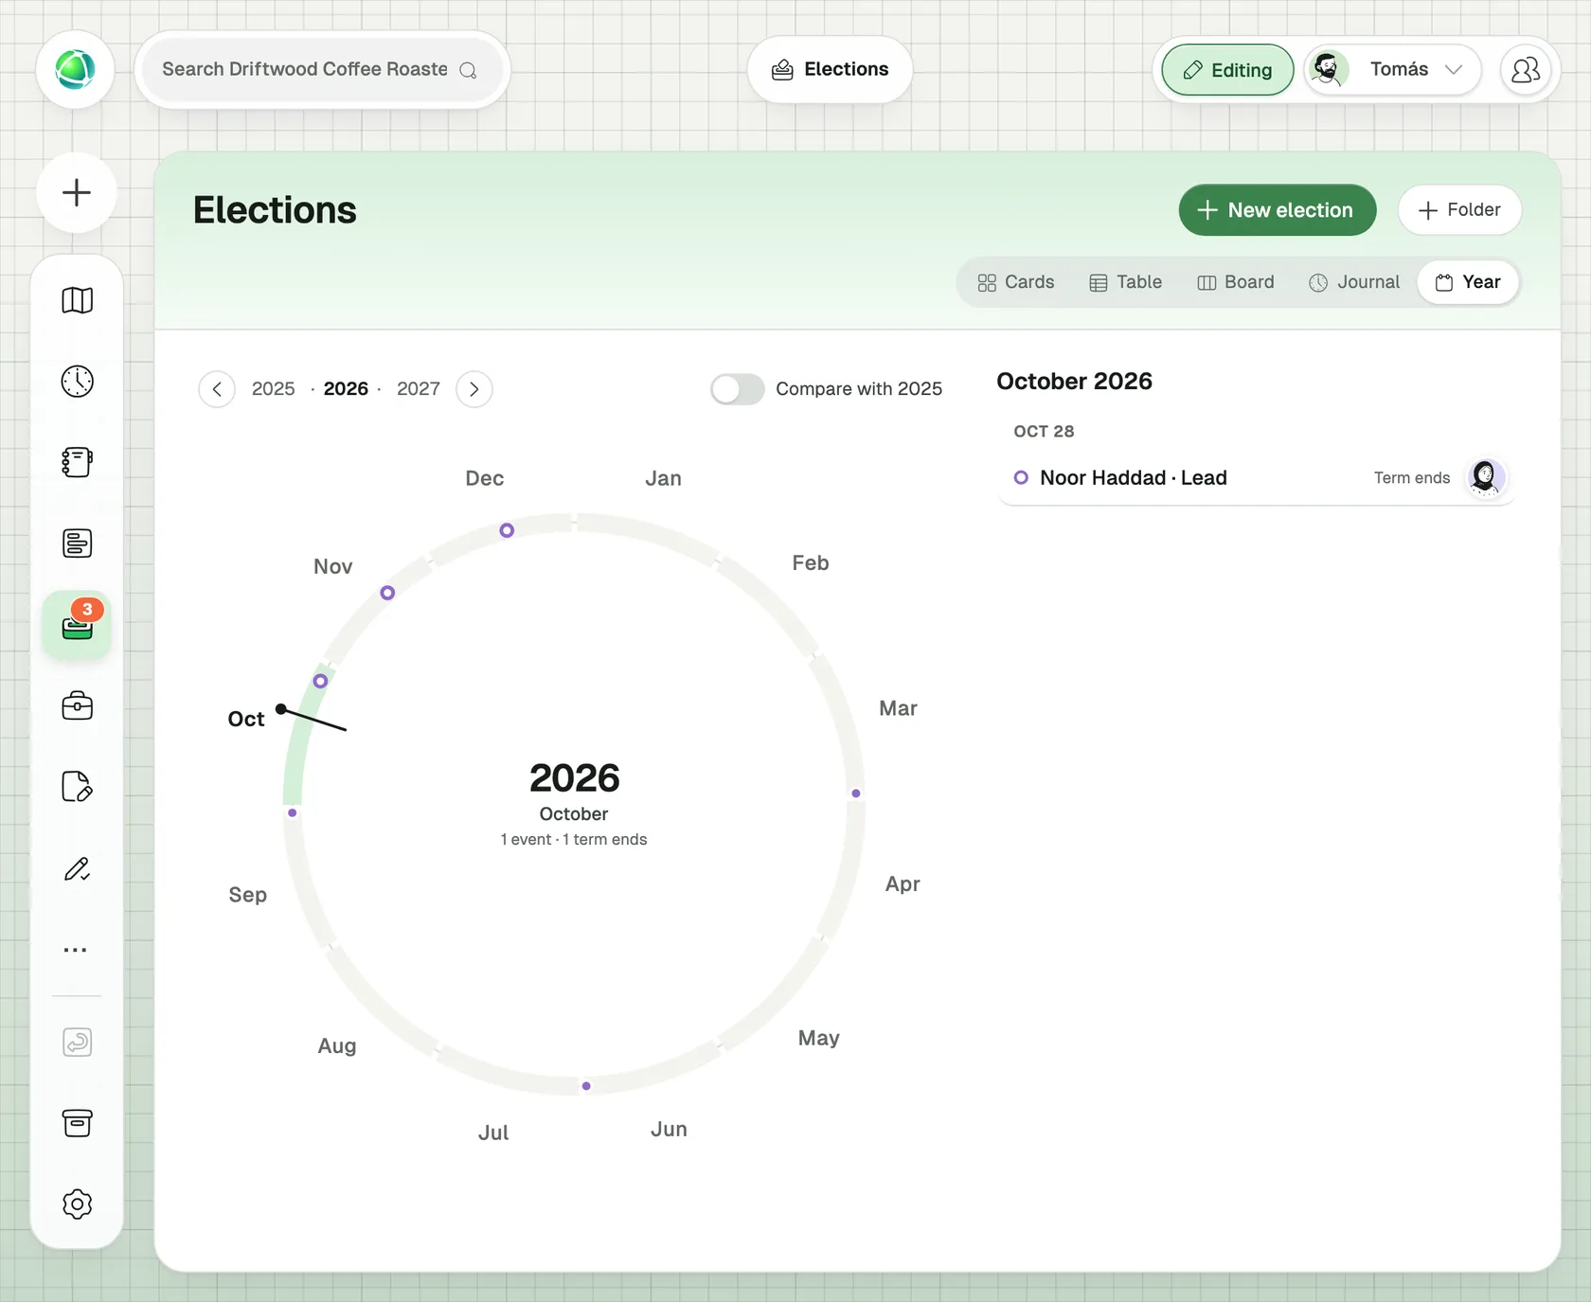The width and height of the screenshot is (1591, 1302).
Task: Select the Feb month label on ring
Action: coord(811,563)
